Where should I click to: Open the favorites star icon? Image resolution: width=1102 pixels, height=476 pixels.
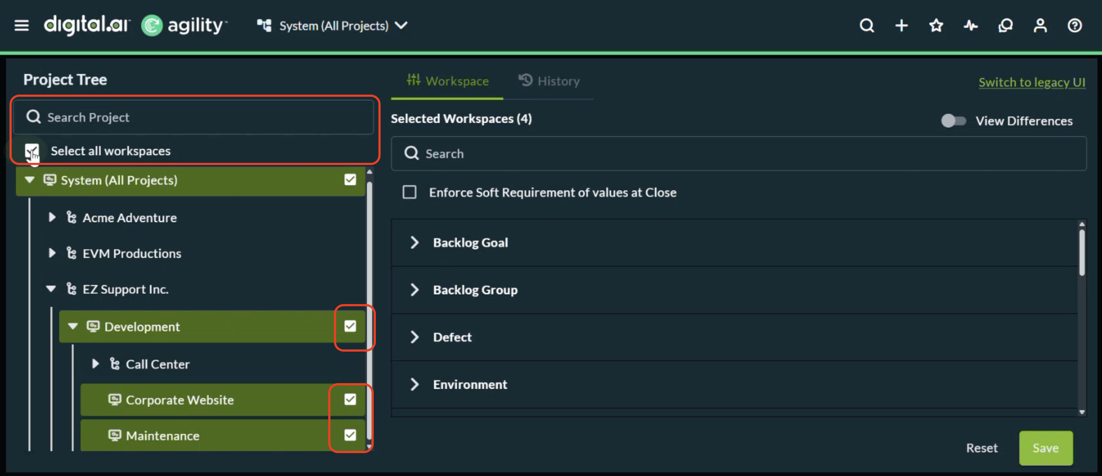click(x=936, y=25)
